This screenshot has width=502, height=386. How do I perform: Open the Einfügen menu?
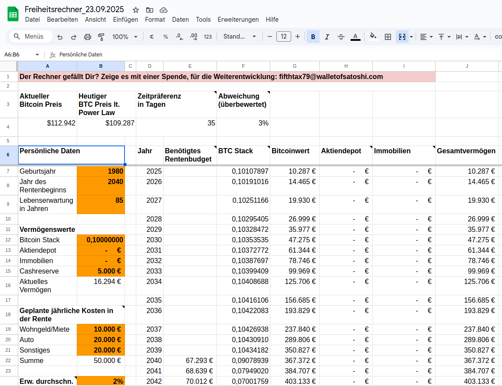pyautogui.click(x=125, y=20)
